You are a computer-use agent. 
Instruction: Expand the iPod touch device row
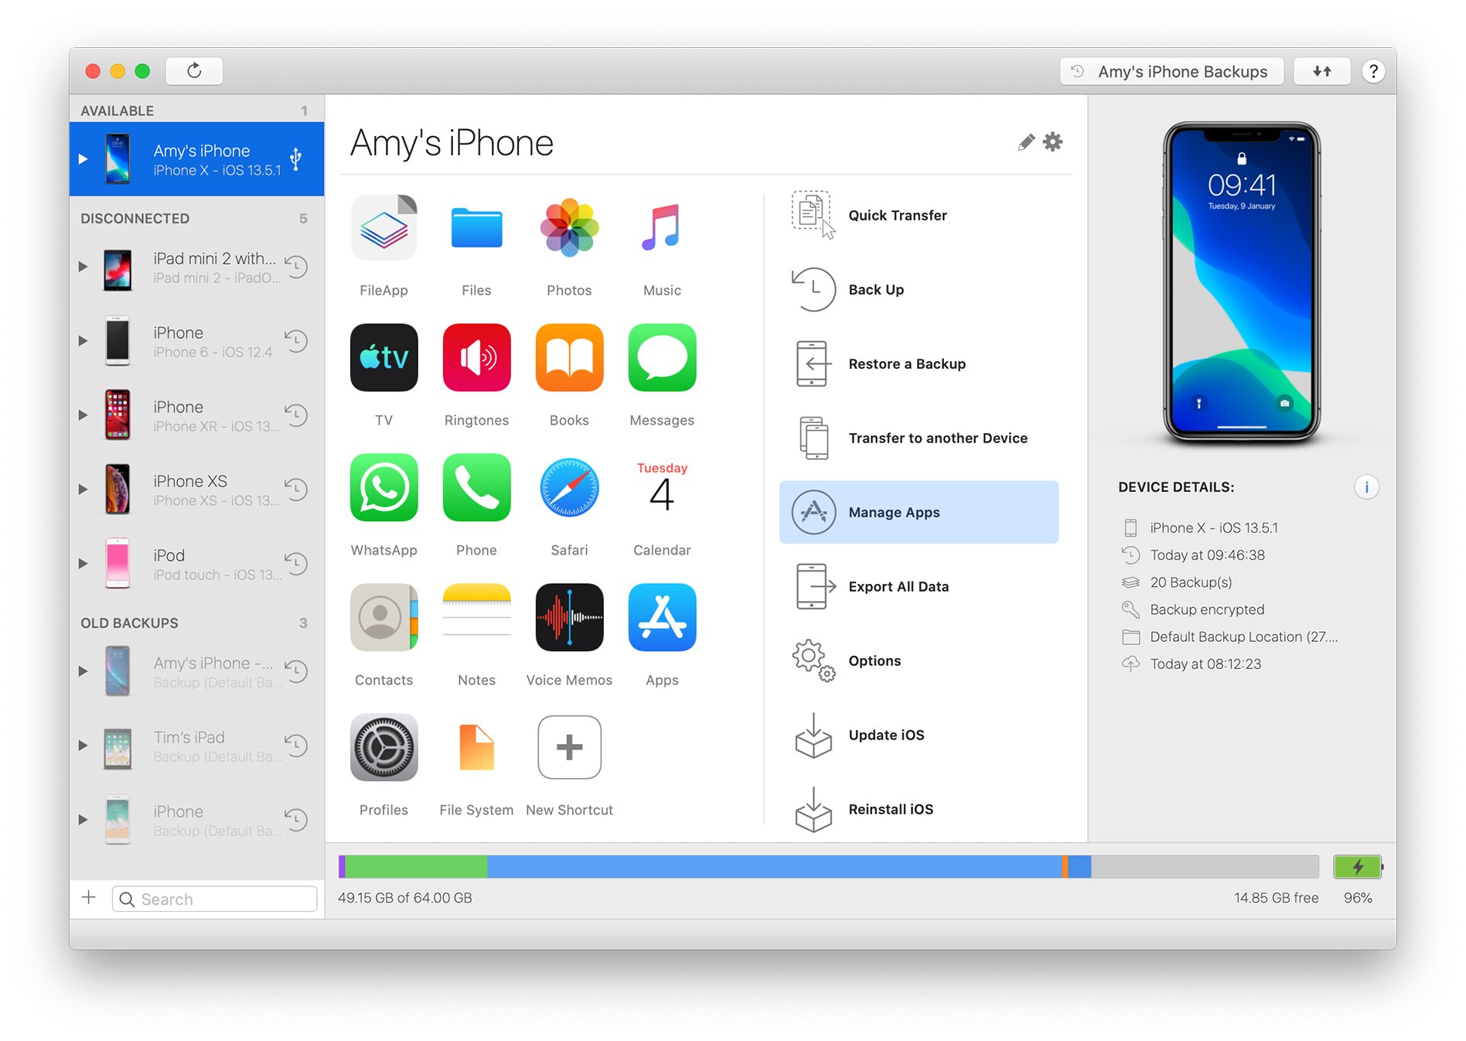[x=83, y=563]
